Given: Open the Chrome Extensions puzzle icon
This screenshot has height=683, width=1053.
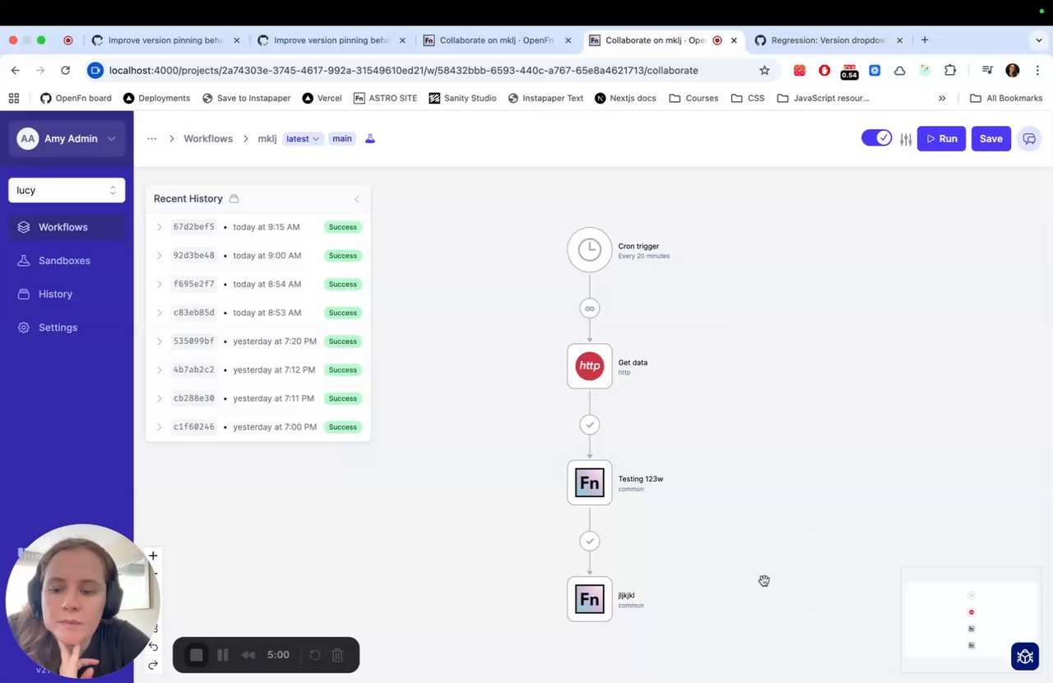Looking at the screenshot, I should point(951,71).
